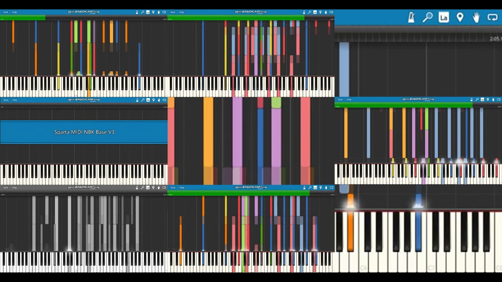Click the bookmark pin in the grayscale bottom-left panel

tap(153, 188)
